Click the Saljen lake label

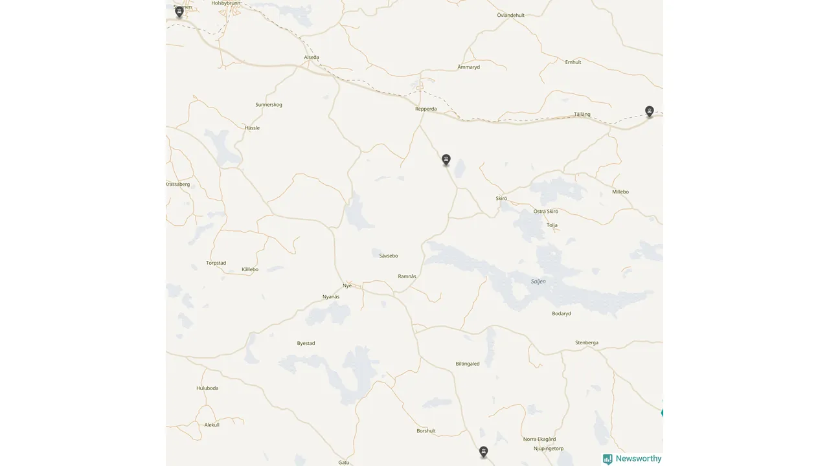pos(538,282)
